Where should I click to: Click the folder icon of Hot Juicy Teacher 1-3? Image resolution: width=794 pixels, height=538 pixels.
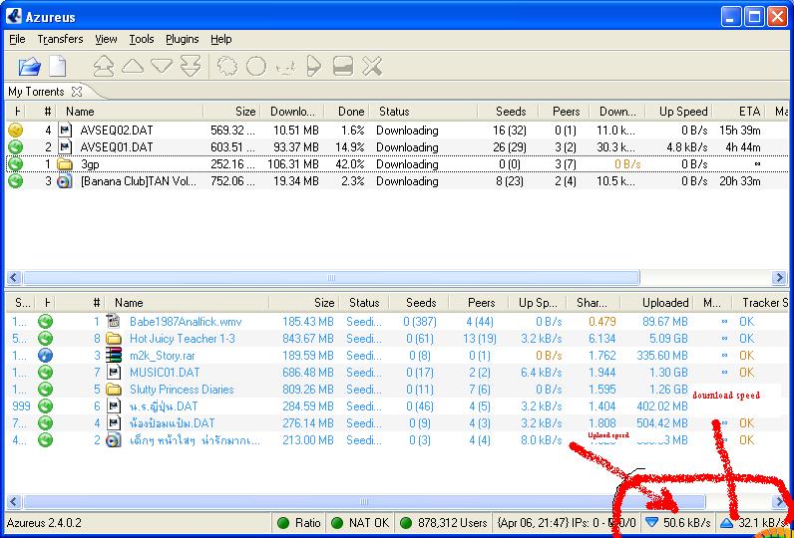click(114, 339)
